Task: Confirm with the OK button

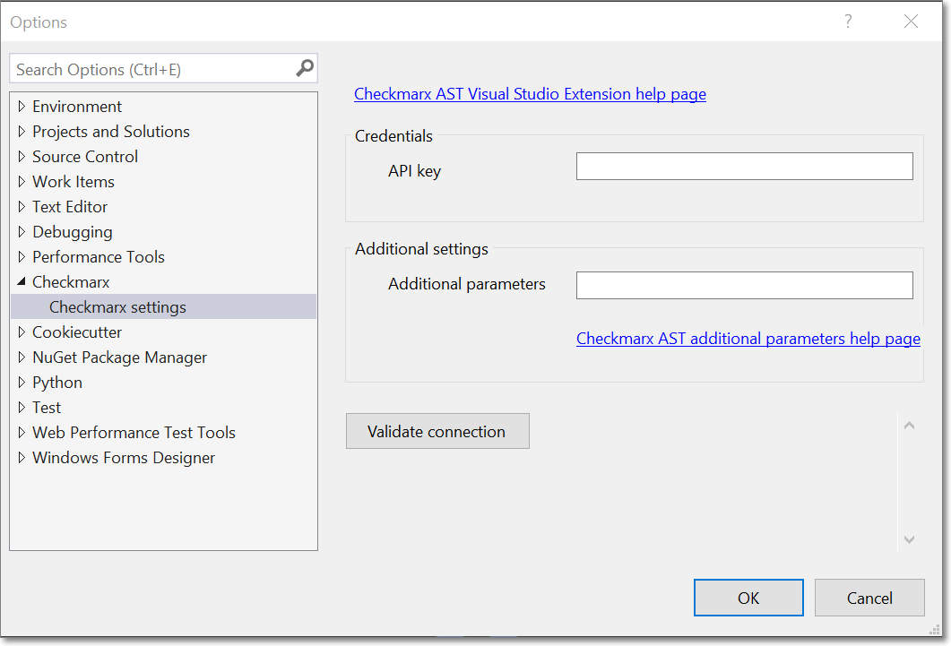Action: click(748, 598)
